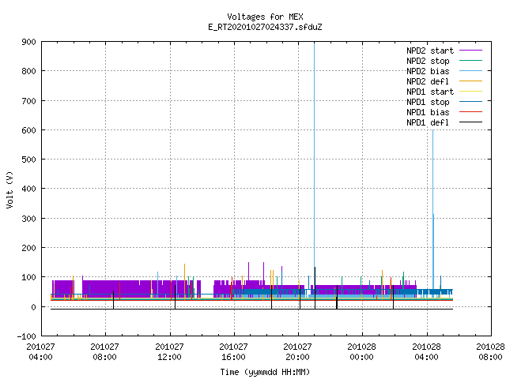Click the file name E_RT20201027024337.sfduZ
The height and width of the screenshot is (379, 506).
(x=265, y=27)
